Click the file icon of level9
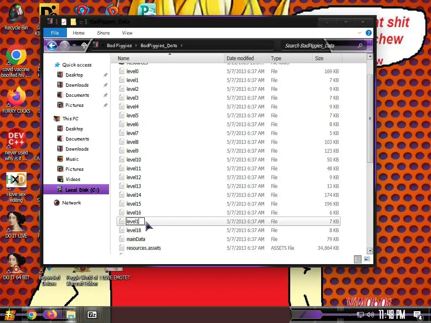The height and width of the screenshot is (323, 431). click(122, 151)
